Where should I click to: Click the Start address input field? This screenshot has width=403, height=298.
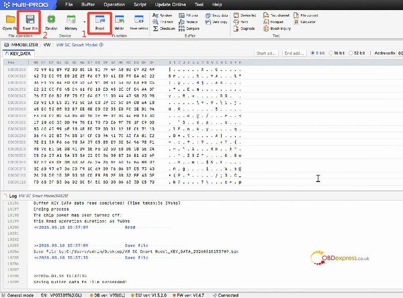tap(266, 53)
